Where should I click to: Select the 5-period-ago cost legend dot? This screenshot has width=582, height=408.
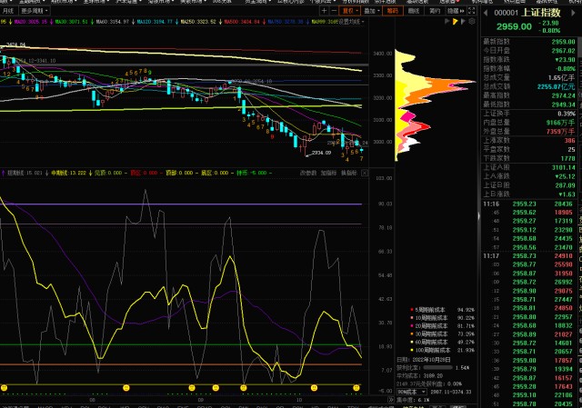pyautogui.click(x=411, y=310)
